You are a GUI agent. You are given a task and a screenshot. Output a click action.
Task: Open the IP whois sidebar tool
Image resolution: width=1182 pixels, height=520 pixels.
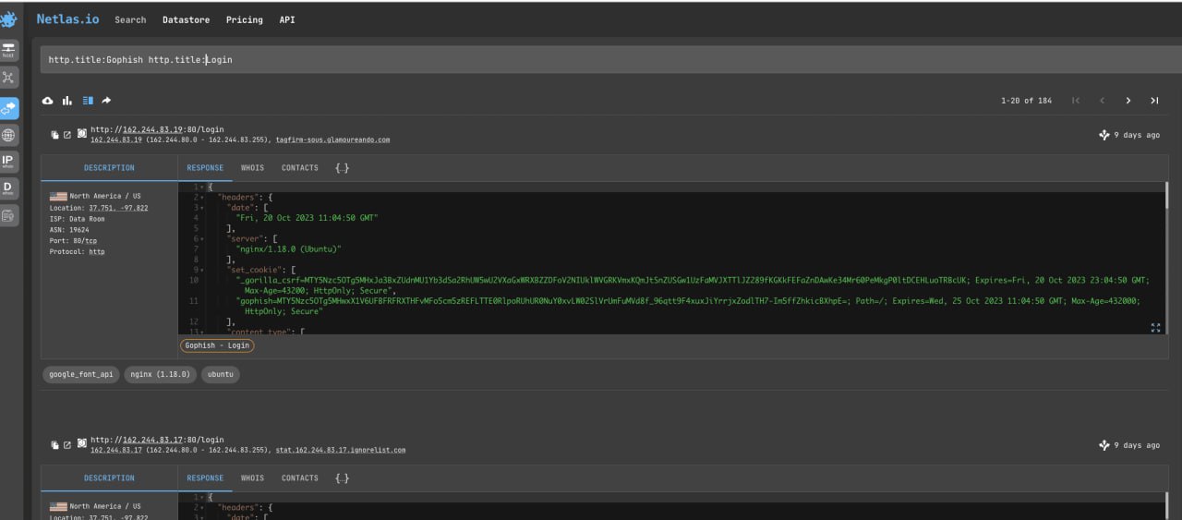pos(8,162)
